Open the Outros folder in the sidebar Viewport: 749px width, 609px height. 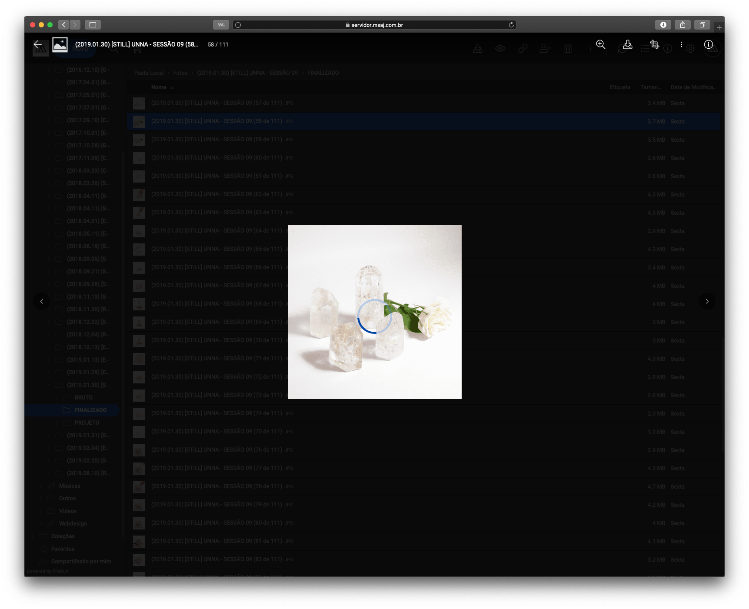click(x=67, y=499)
